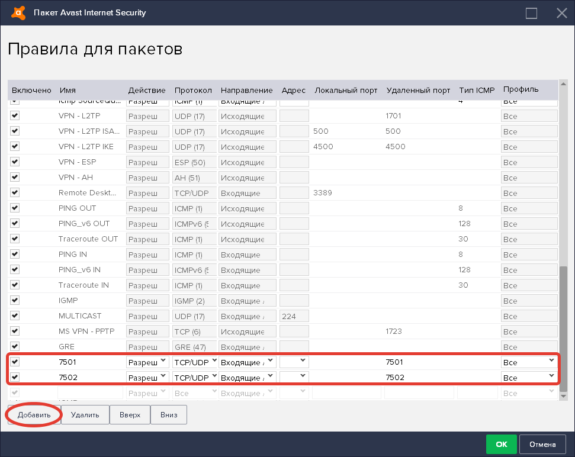Click the Добавить button
The height and width of the screenshot is (457, 575).
point(34,415)
